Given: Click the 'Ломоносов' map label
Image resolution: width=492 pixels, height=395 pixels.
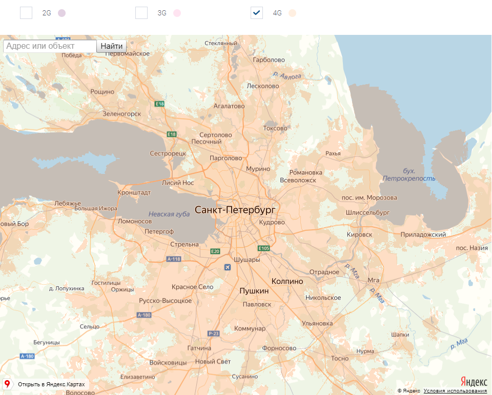Looking at the screenshot, I should pos(135,221).
